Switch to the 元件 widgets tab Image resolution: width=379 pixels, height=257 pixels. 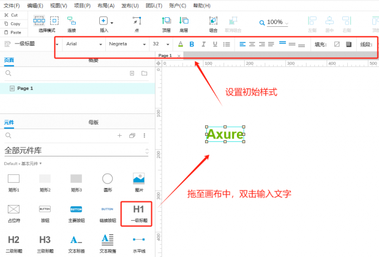pyautogui.click(x=9, y=122)
